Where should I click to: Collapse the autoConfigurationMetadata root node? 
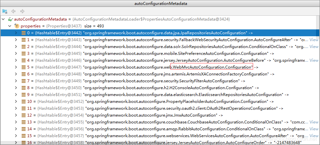click(3, 20)
